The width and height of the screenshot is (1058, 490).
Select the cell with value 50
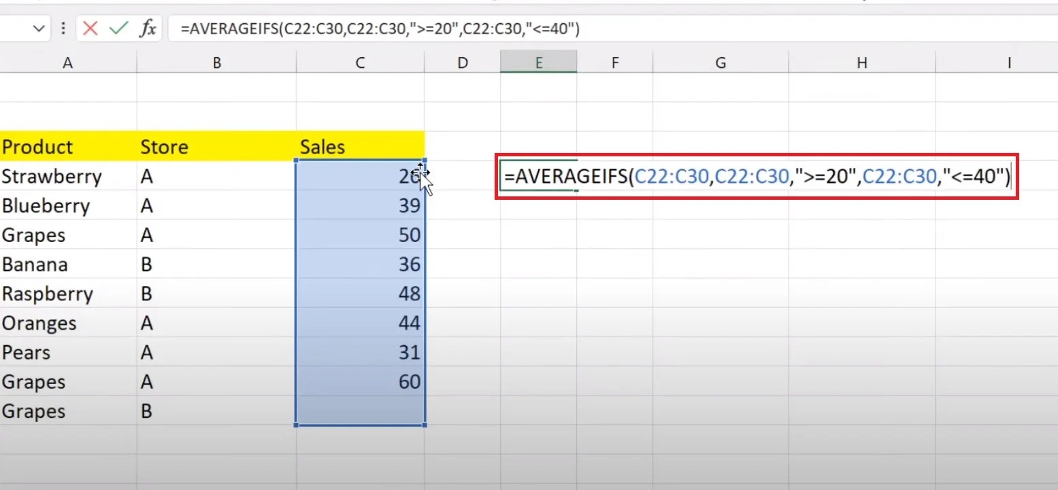359,234
